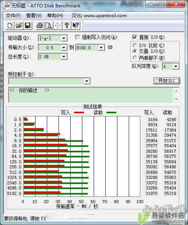Expand the 总长度 2 GB dropdown
The height and width of the screenshot is (225, 188).
coord(64,57)
